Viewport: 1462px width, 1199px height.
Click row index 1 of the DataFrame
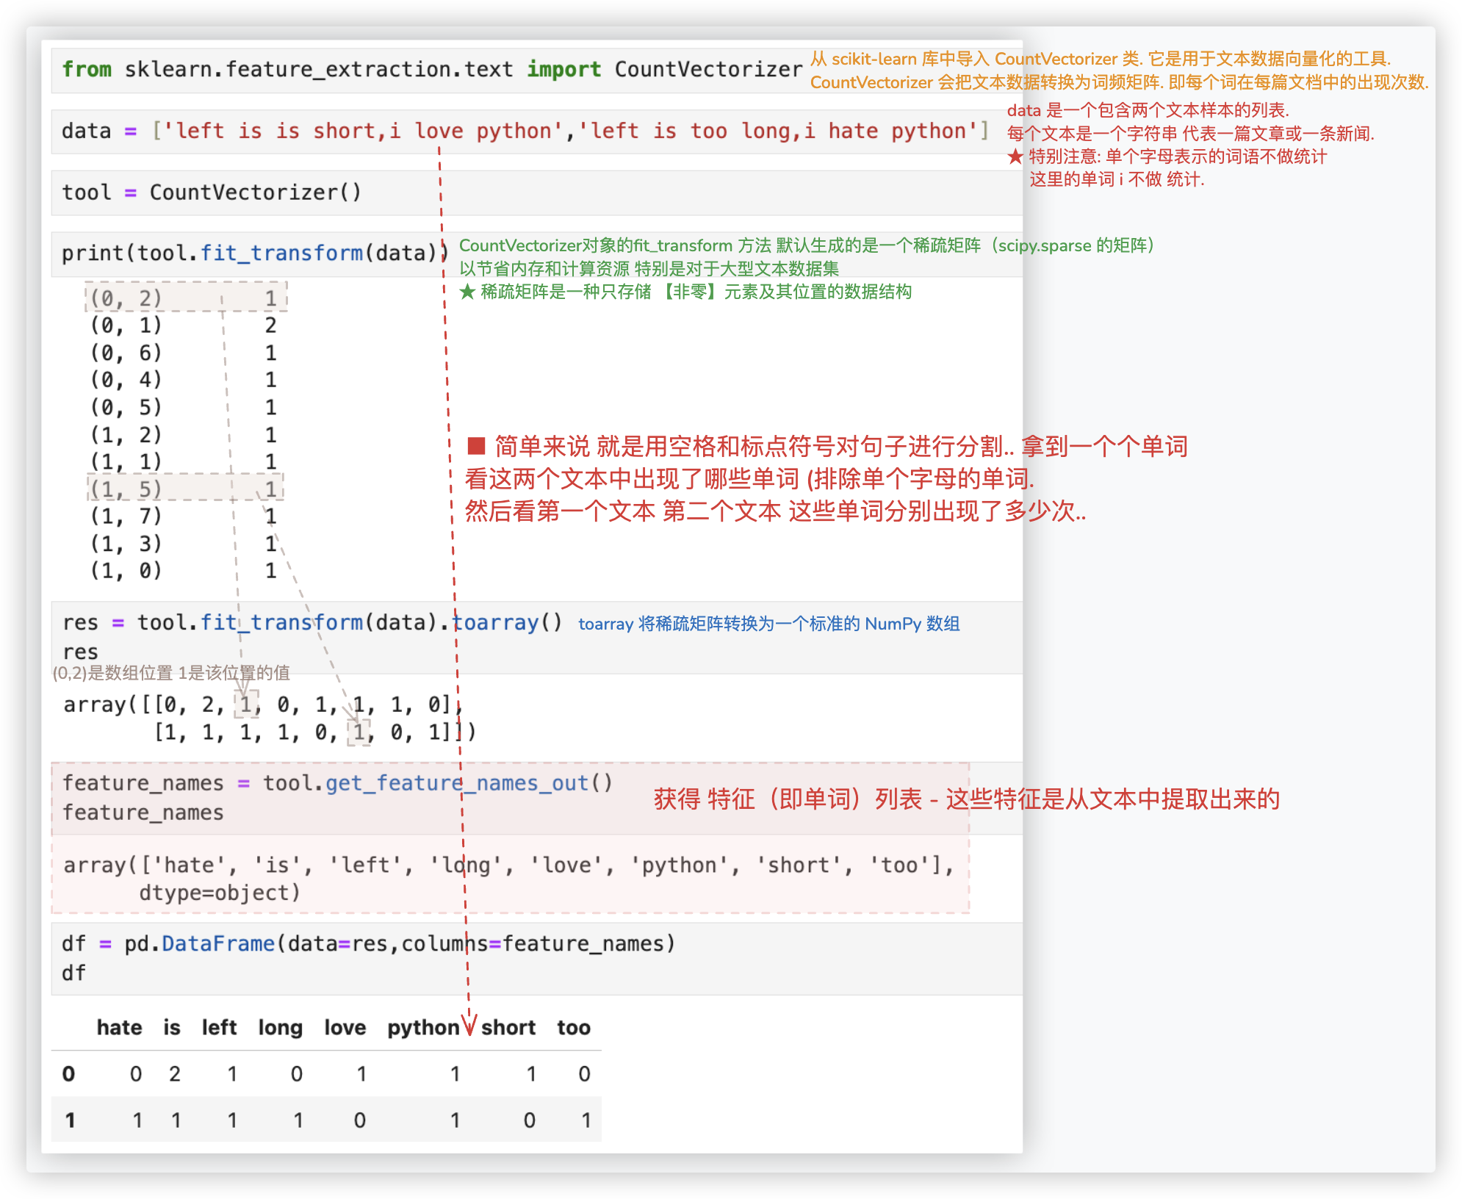(x=70, y=1120)
